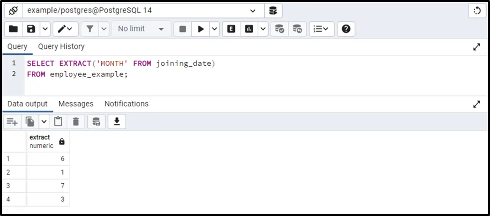Click the Rollback transaction icon
Viewport: 490px width, 216px height.
(x=297, y=29)
